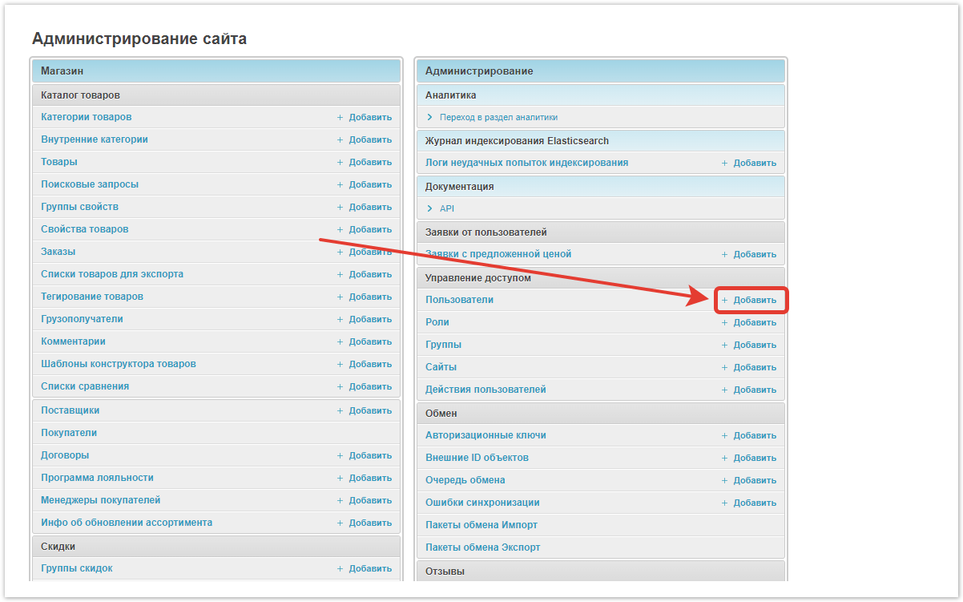Click the plus icon for Категории товаров
The height and width of the screenshot is (602, 963).
point(340,118)
